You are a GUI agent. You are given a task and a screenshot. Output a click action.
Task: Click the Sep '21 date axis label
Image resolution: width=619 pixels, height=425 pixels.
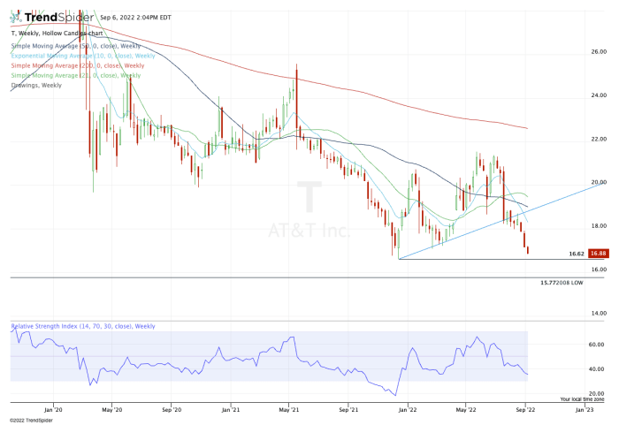pyautogui.click(x=348, y=410)
